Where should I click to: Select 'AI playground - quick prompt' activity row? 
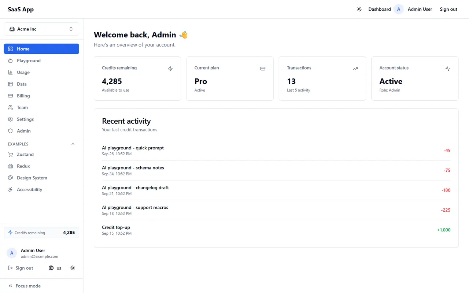(x=276, y=151)
